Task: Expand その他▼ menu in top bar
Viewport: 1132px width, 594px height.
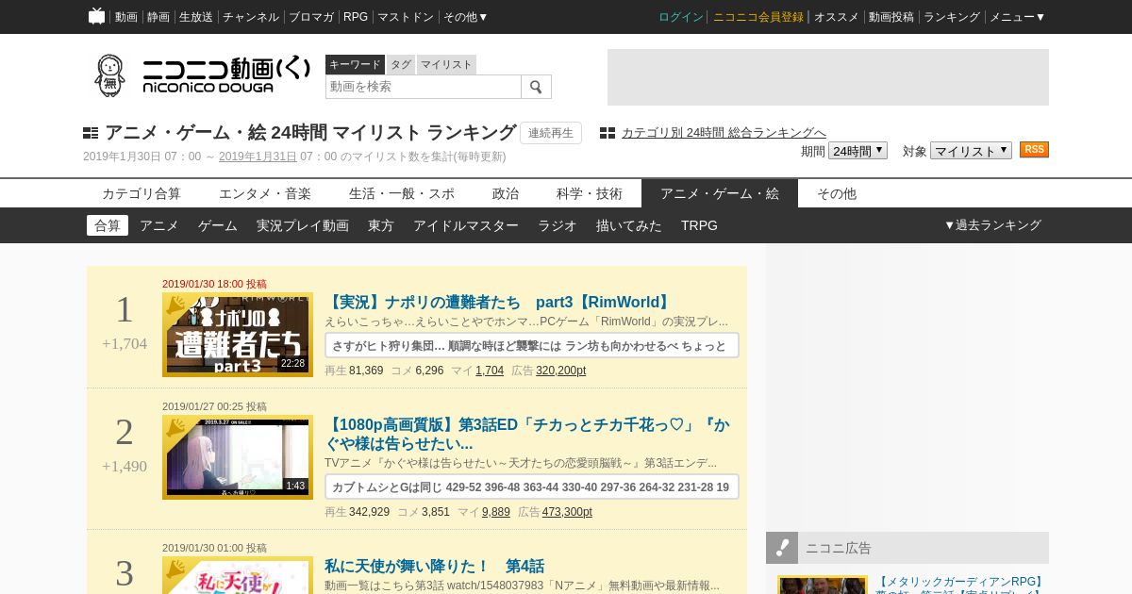Action: tap(466, 17)
